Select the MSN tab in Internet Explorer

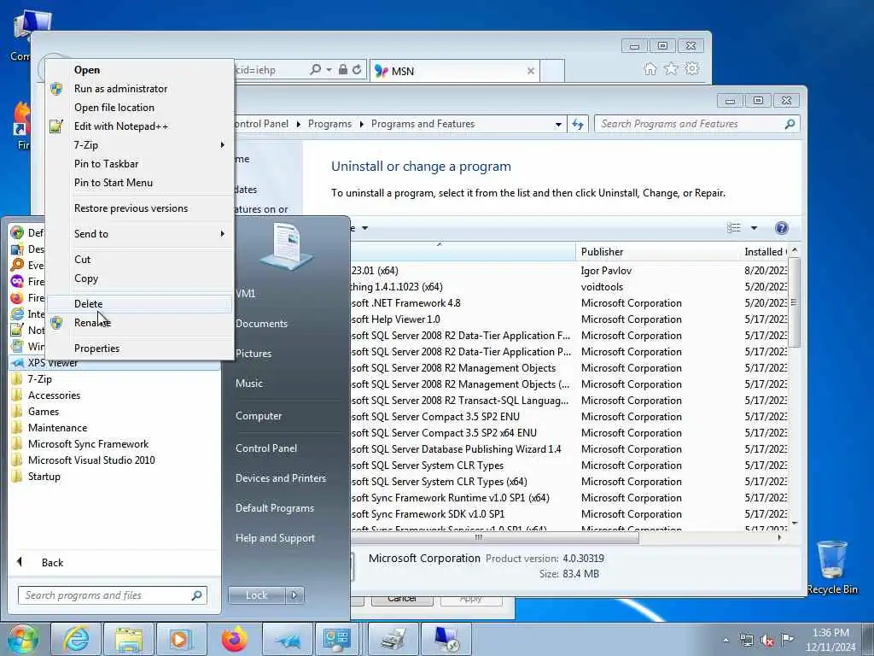click(x=454, y=71)
